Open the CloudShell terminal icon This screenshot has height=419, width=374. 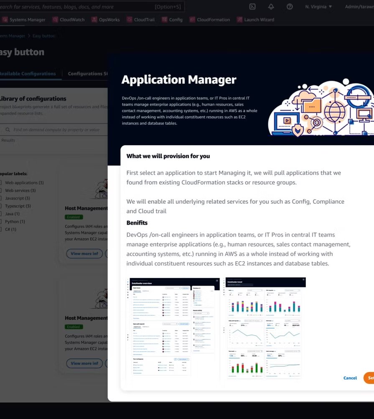coord(252,7)
